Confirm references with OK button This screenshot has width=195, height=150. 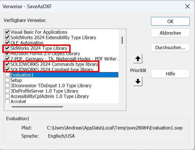click(170, 21)
